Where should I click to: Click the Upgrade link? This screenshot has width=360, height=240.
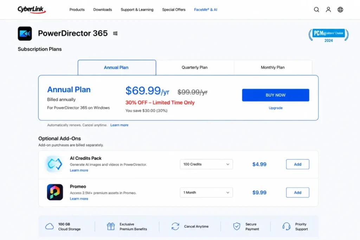pyautogui.click(x=276, y=108)
